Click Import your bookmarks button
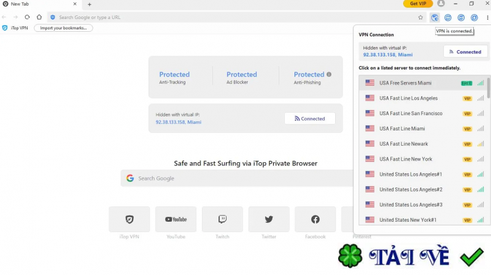This screenshot has width=491, height=275. [63, 28]
